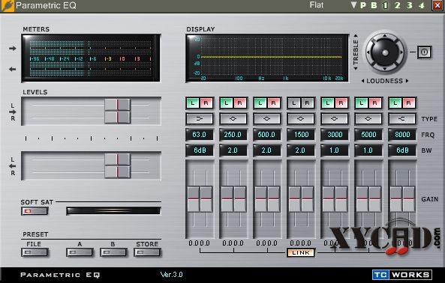Click the loudness right arrow
Screen dimensions: 445x283
pyautogui.click(x=407, y=81)
